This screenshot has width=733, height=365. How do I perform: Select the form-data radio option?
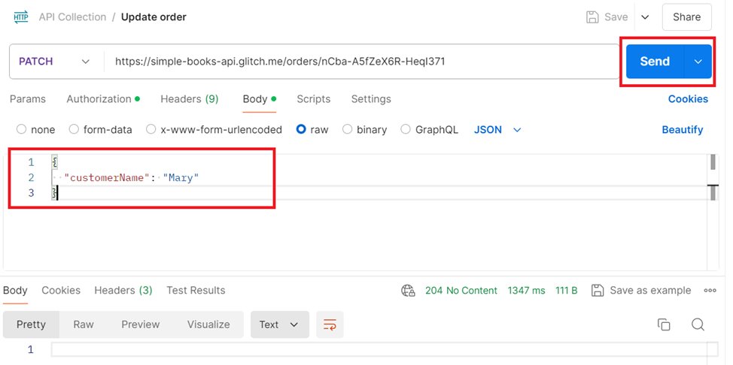point(74,129)
